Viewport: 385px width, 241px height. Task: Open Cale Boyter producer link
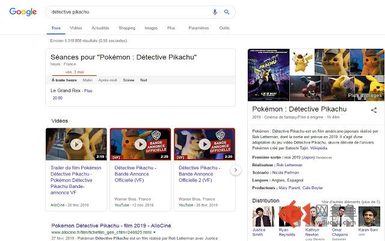point(313,188)
